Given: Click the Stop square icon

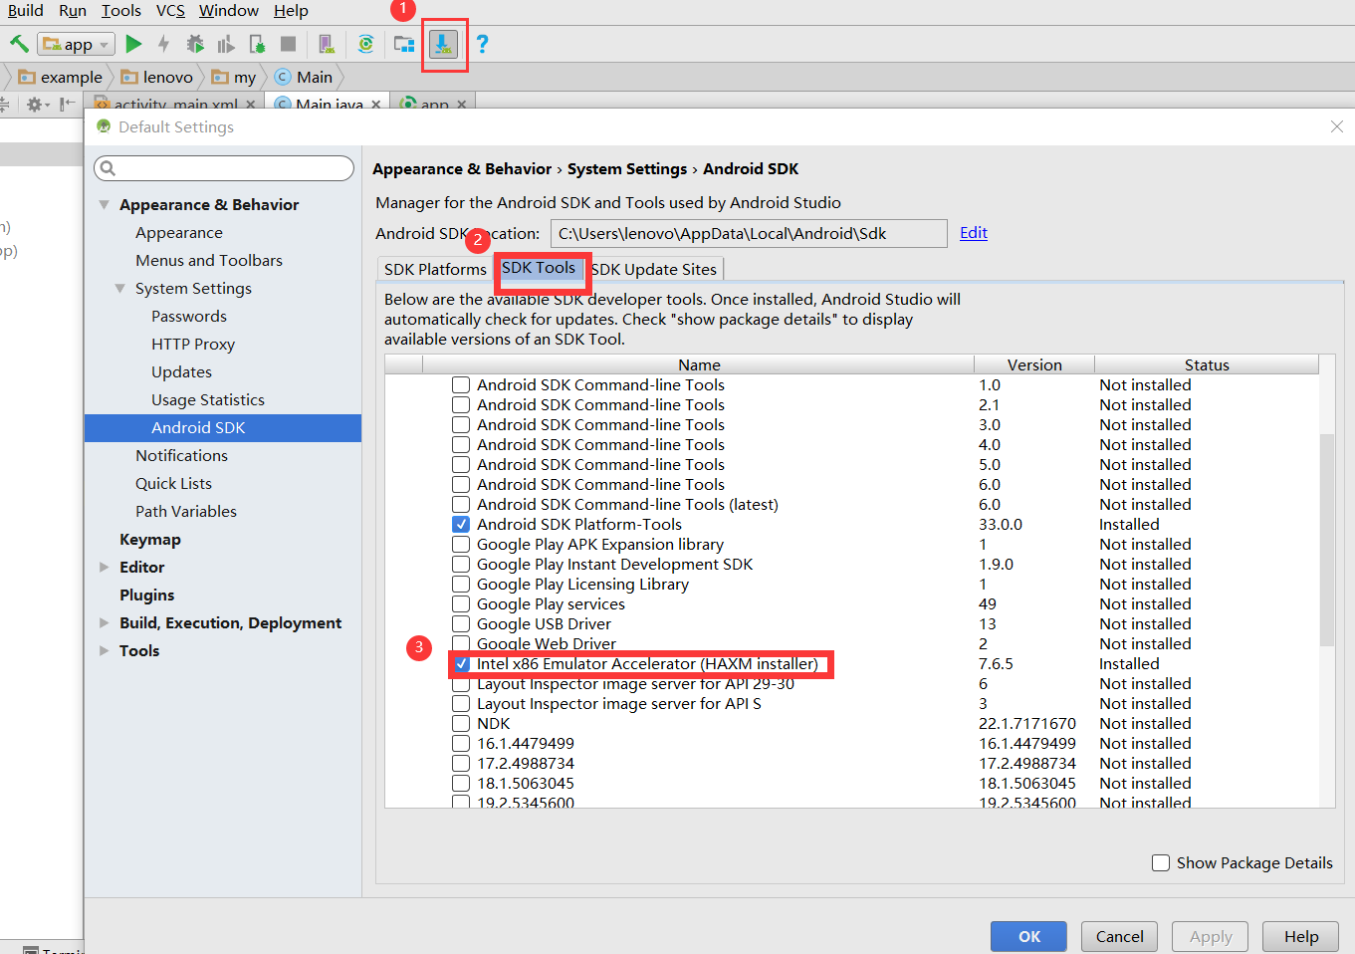Looking at the screenshot, I should click(x=288, y=44).
